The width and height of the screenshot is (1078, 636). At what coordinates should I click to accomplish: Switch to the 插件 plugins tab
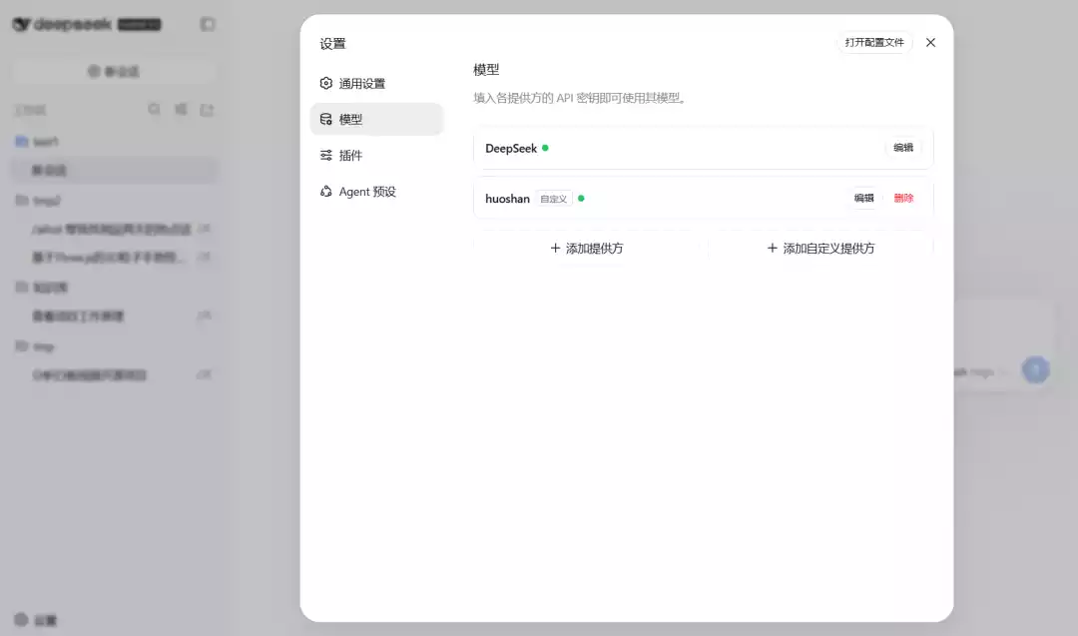pos(376,156)
